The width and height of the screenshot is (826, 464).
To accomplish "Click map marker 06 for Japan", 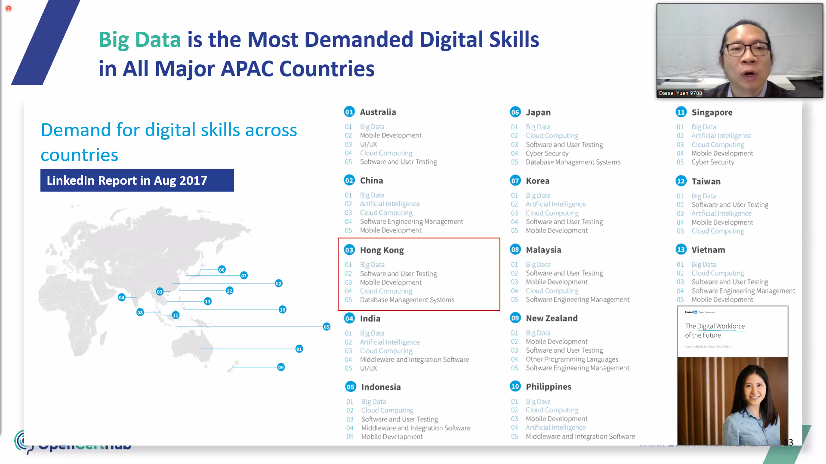I will click(222, 269).
